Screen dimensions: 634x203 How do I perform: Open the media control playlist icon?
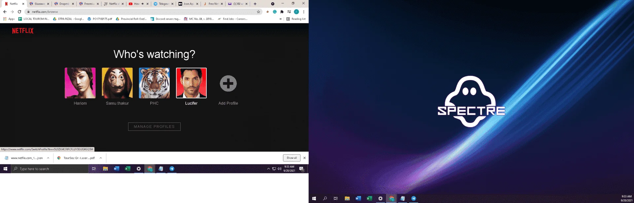289,12
